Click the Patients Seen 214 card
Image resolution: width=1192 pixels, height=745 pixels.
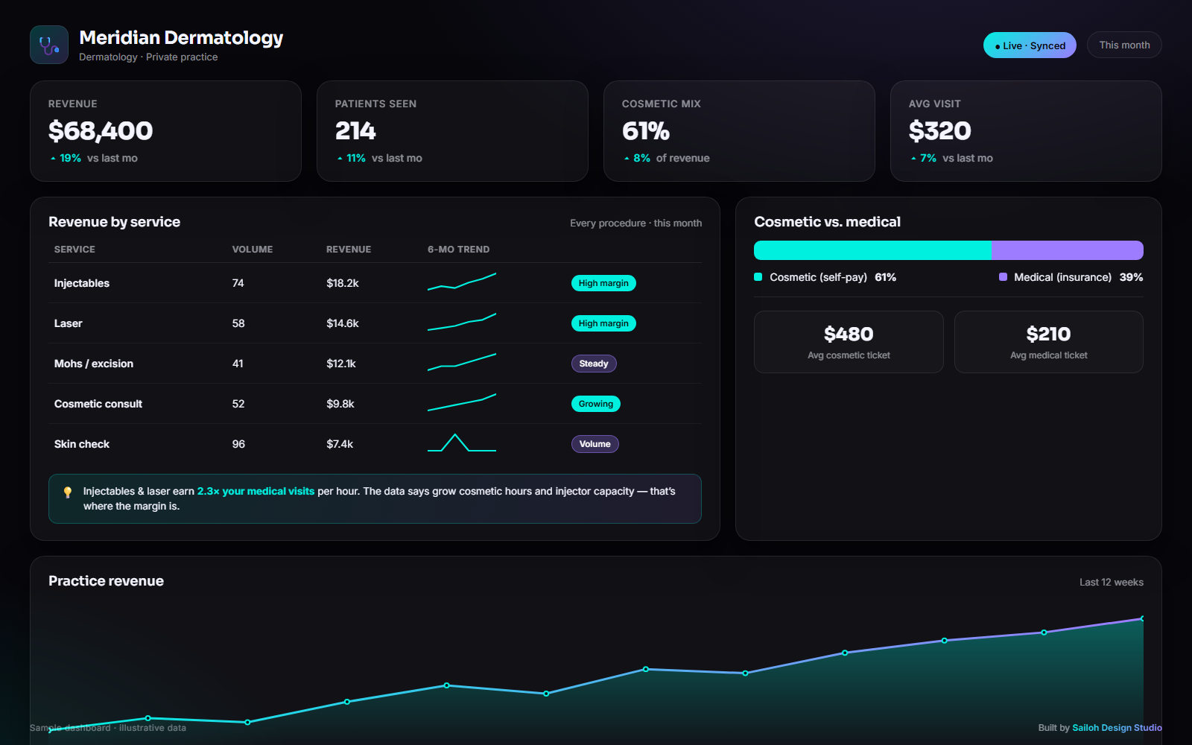click(x=452, y=131)
